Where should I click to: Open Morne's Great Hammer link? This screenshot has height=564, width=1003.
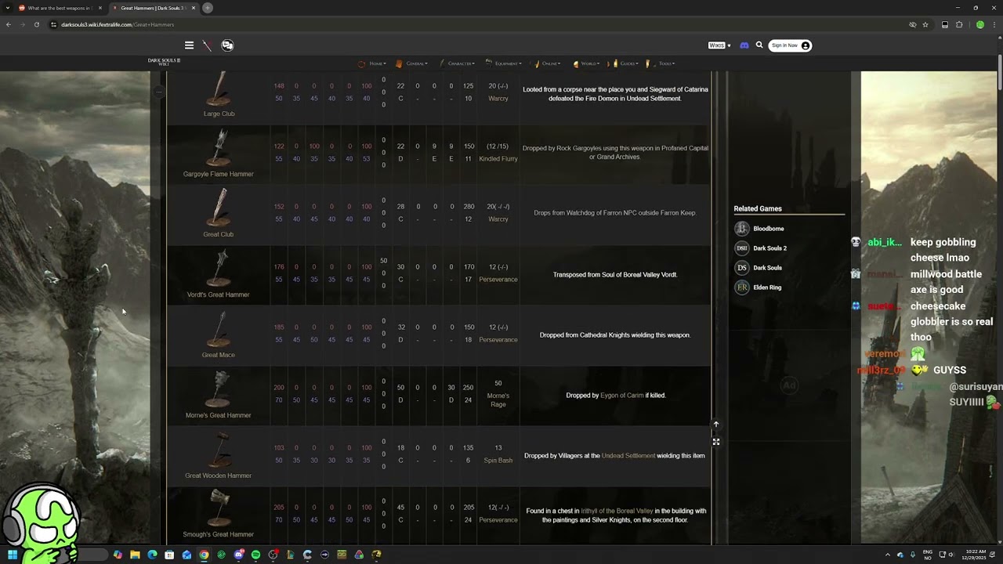tap(219, 415)
